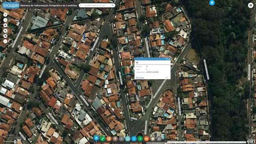
Task: Open the popup's three-dots actions menu
Action: (x=167, y=78)
